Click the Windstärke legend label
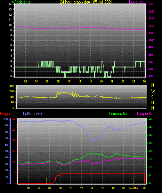 point(21,2)
